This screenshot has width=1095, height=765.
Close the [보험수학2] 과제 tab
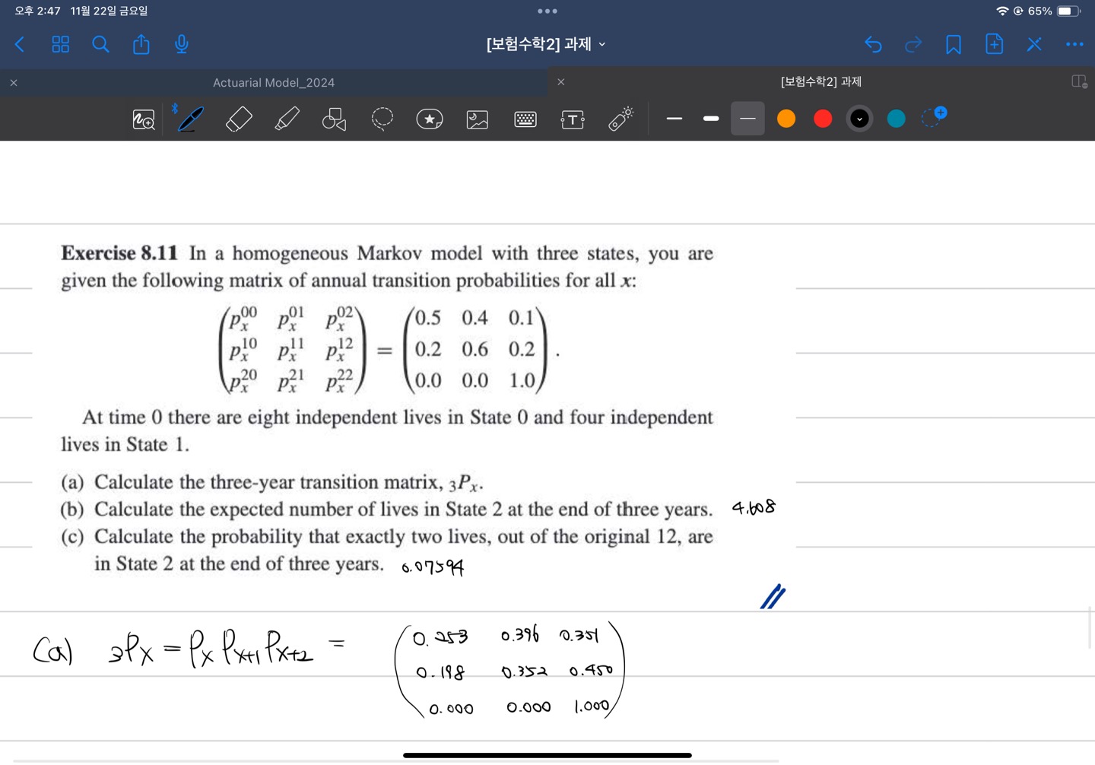(x=561, y=81)
